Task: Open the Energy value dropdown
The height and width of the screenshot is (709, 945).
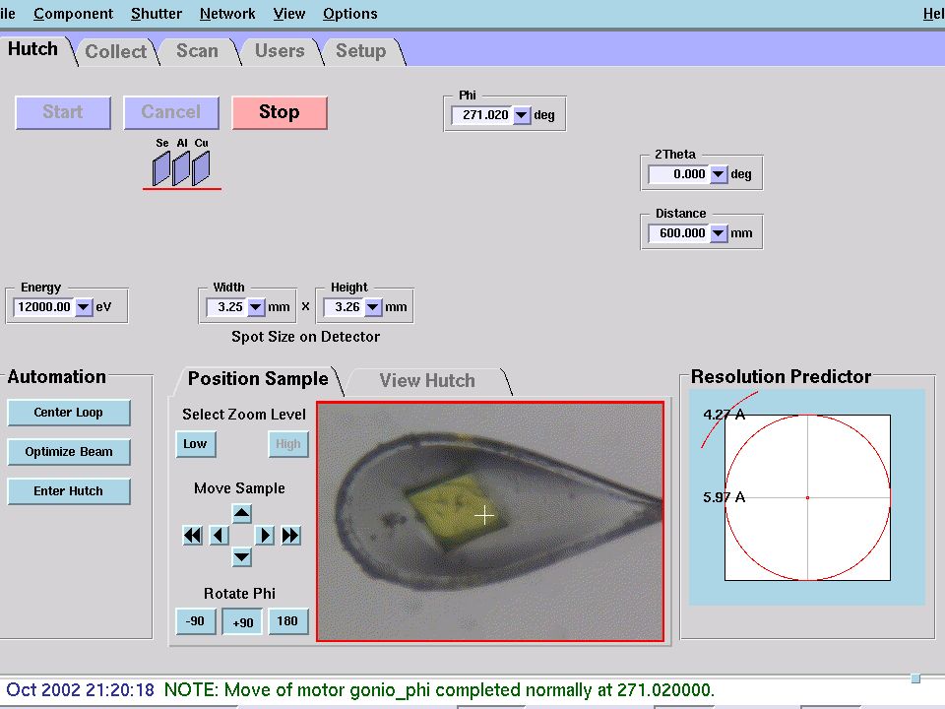Action: pos(83,307)
